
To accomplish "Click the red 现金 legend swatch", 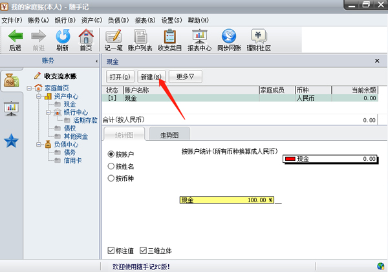I will tap(290, 159).
